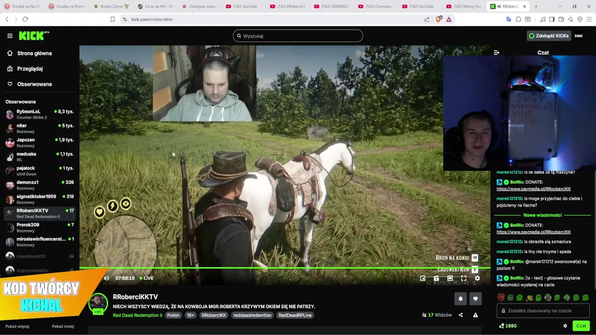Open the Obserwowane page
The image size is (596, 335).
pos(34,84)
